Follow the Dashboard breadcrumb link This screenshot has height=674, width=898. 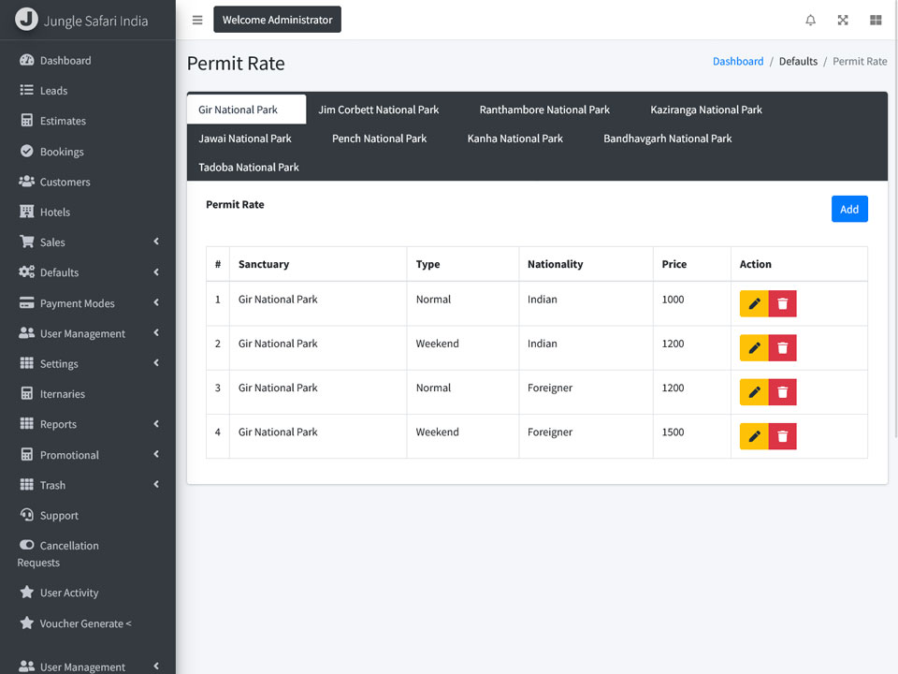pos(738,62)
